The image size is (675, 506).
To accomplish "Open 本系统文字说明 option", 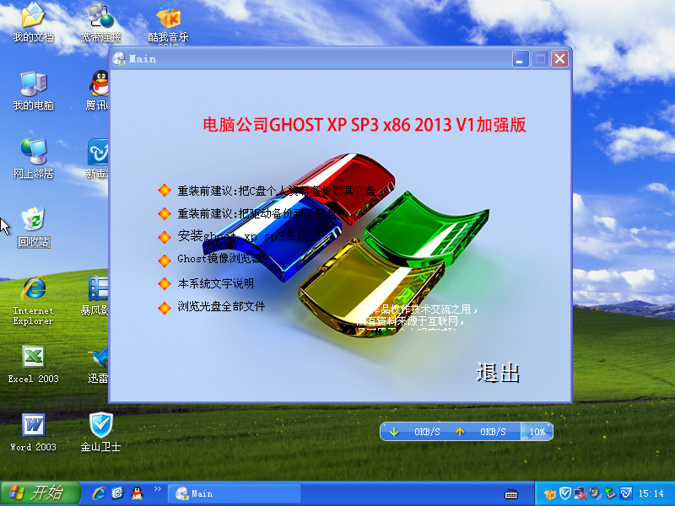I will click(x=216, y=283).
